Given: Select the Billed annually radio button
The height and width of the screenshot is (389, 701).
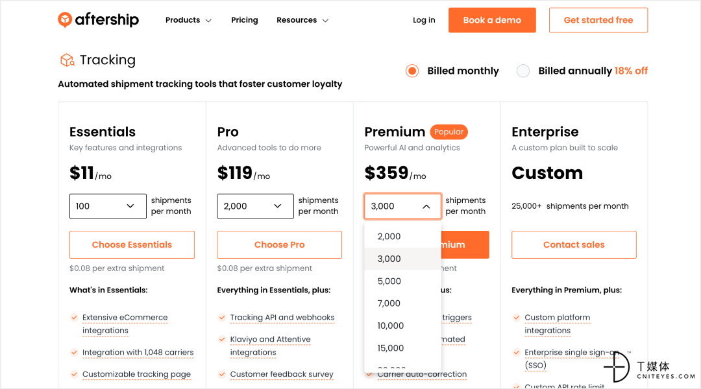Looking at the screenshot, I should [523, 71].
